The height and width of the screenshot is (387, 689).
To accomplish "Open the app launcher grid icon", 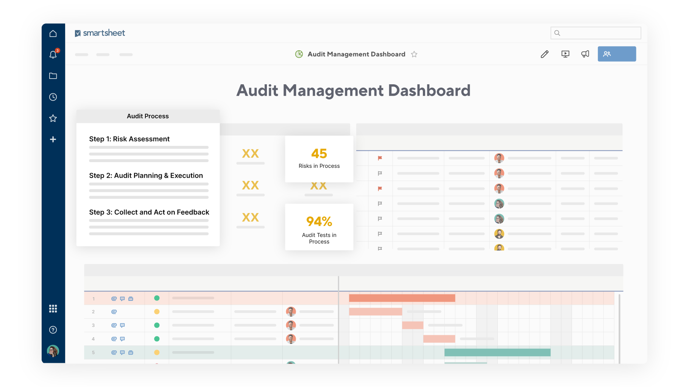I will pyautogui.click(x=53, y=309).
